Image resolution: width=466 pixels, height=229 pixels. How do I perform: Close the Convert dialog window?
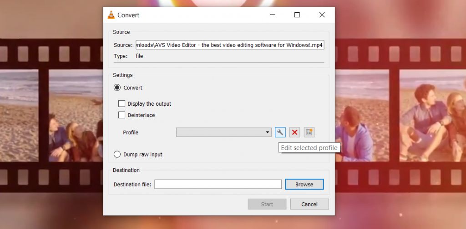tap(322, 15)
